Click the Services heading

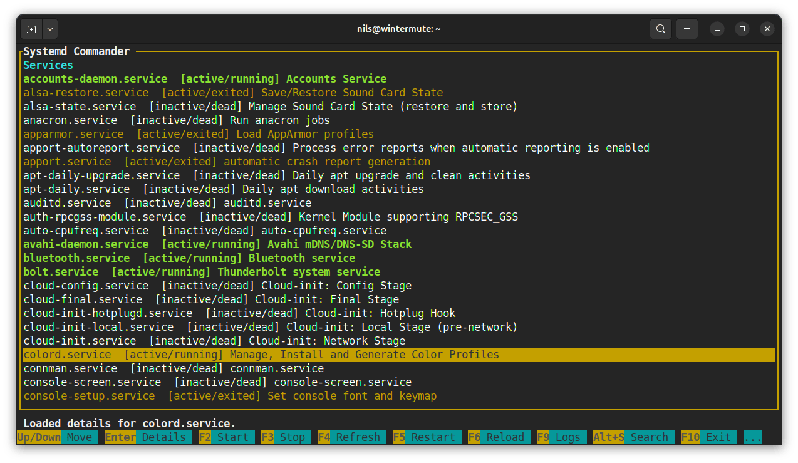pos(48,65)
